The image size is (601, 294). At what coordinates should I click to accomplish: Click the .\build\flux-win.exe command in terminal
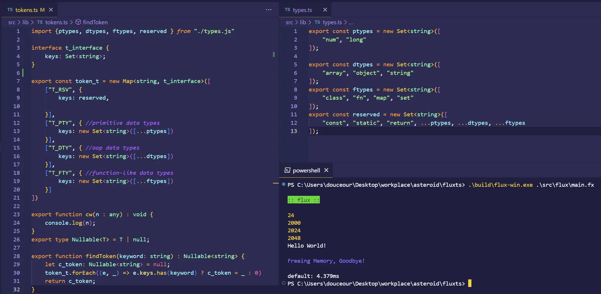tap(500, 185)
